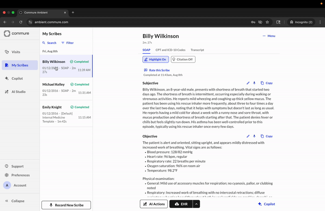This screenshot has height=211, width=325.
Task: Click the Commure logo
Action: coord(16,33)
